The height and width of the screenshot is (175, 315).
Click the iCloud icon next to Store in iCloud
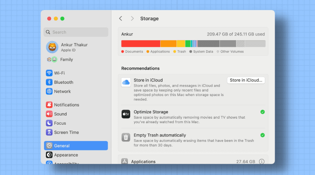coord(126,82)
